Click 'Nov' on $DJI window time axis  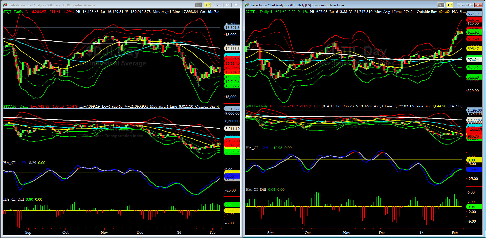(x=104, y=232)
